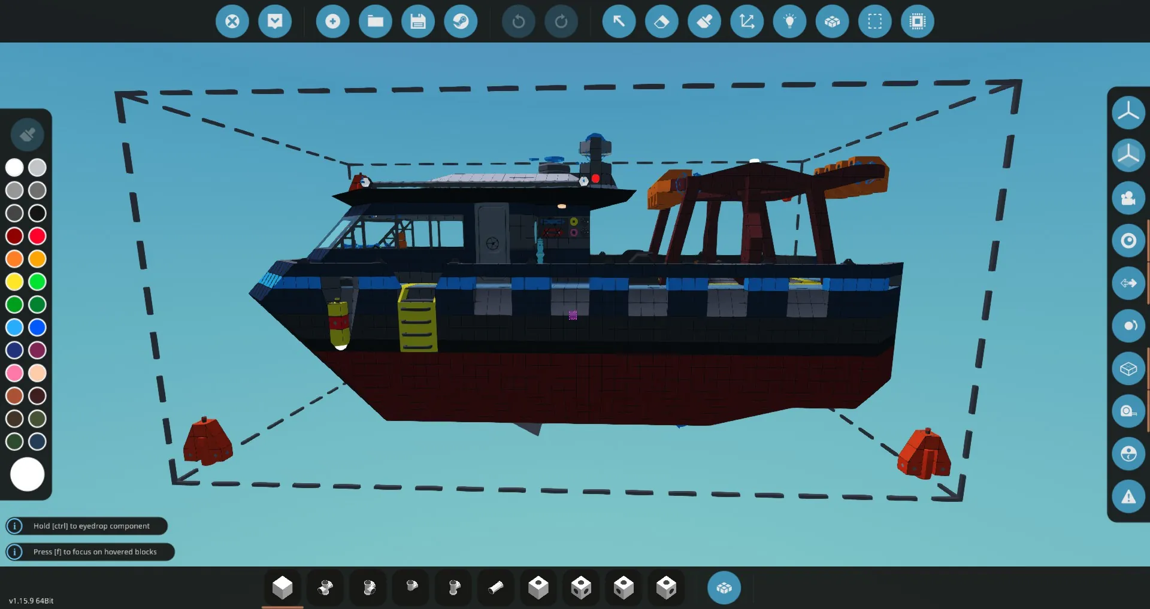Screen dimensions: 1150x609
Task: Click the Steam Workshop upload icon
Action: point(461,22)
